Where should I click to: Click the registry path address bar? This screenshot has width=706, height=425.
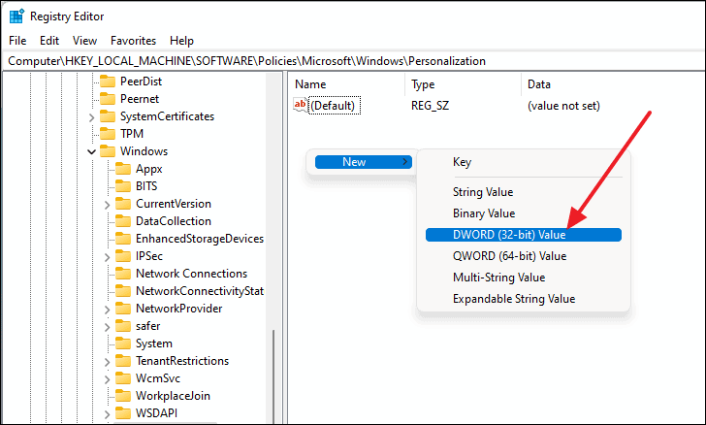pyautogui.click(x=353, y=61)
